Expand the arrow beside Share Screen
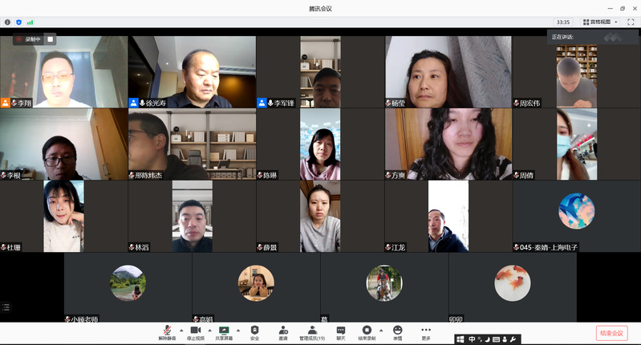 (237, 330)
